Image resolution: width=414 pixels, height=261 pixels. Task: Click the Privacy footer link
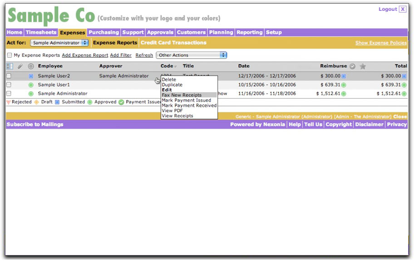[x=397, y=124]
